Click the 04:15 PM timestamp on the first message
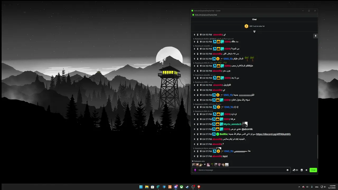The width and height of the screenshot is (338, 190). (207, 35)
